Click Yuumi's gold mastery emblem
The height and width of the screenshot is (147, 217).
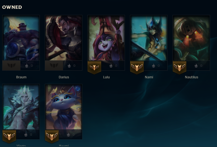click(x=52, y=136)
